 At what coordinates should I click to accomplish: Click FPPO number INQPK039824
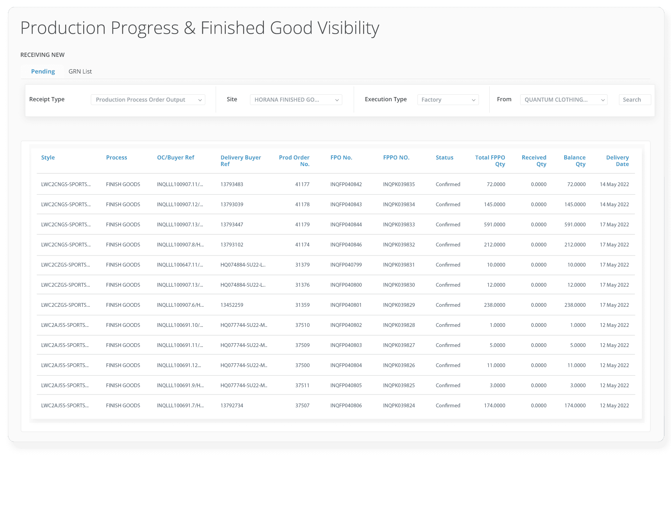click(399, 406)
